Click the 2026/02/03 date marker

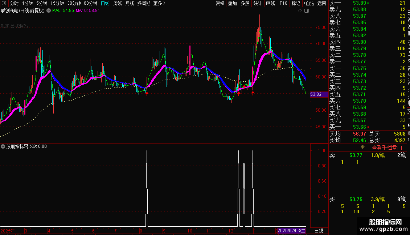click(x=291, y=231)
